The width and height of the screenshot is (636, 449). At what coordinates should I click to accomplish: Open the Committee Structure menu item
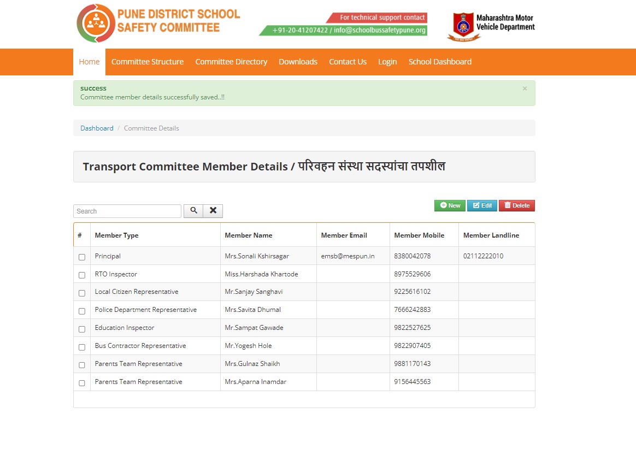pyautogui.click(x=148, y=62)
